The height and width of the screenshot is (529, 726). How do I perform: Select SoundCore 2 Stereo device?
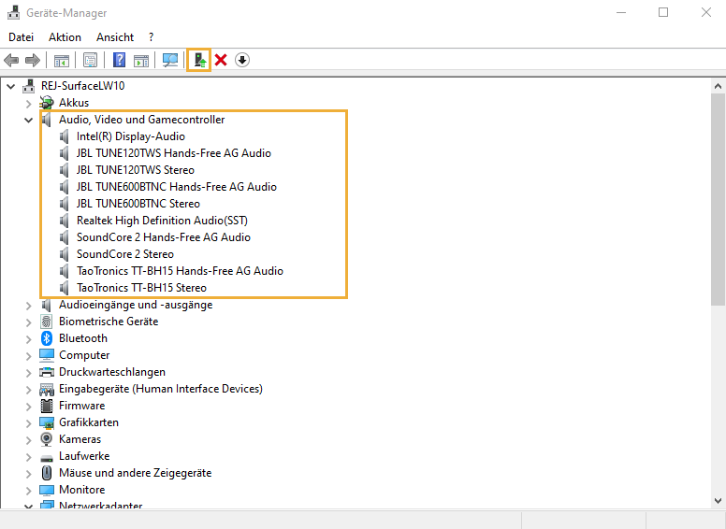tap(125, 254)
